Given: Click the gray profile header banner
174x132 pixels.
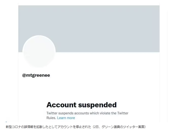Looking at the screenshot, I should click(89, 29).
